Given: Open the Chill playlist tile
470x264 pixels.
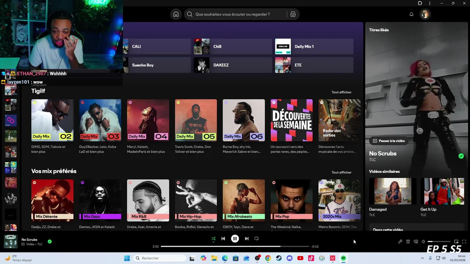Looking at the screenshot, I should [x=233, y=47].
